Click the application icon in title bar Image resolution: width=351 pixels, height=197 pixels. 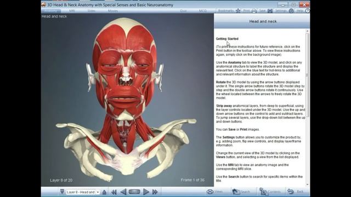coord(44,4)
